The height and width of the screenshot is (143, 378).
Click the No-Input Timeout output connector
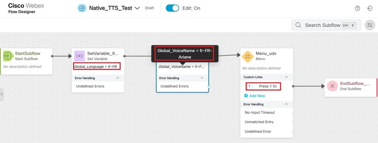(x=293, y=113)
